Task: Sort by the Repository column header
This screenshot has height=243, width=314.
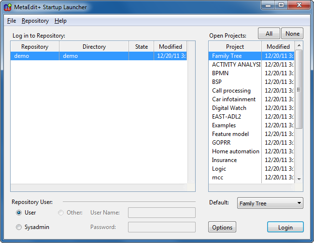Action: click(35, 47)
